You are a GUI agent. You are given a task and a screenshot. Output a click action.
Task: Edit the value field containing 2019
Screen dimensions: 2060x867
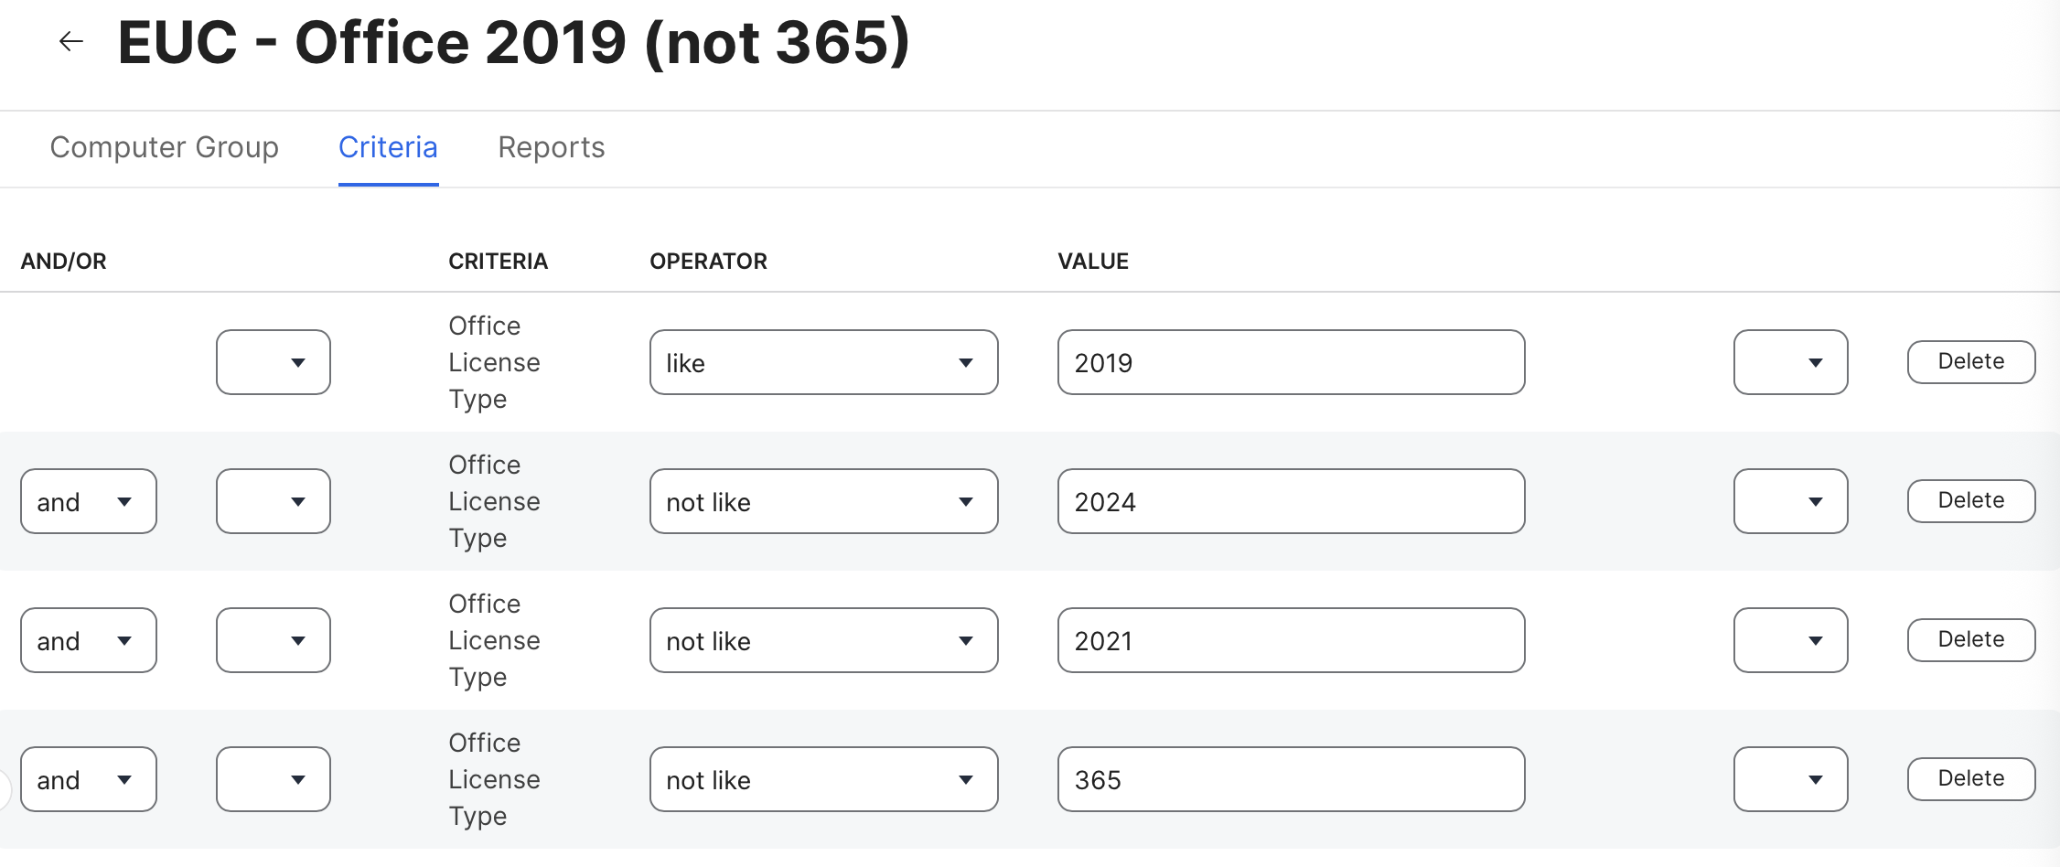(x=1291, y=362)
